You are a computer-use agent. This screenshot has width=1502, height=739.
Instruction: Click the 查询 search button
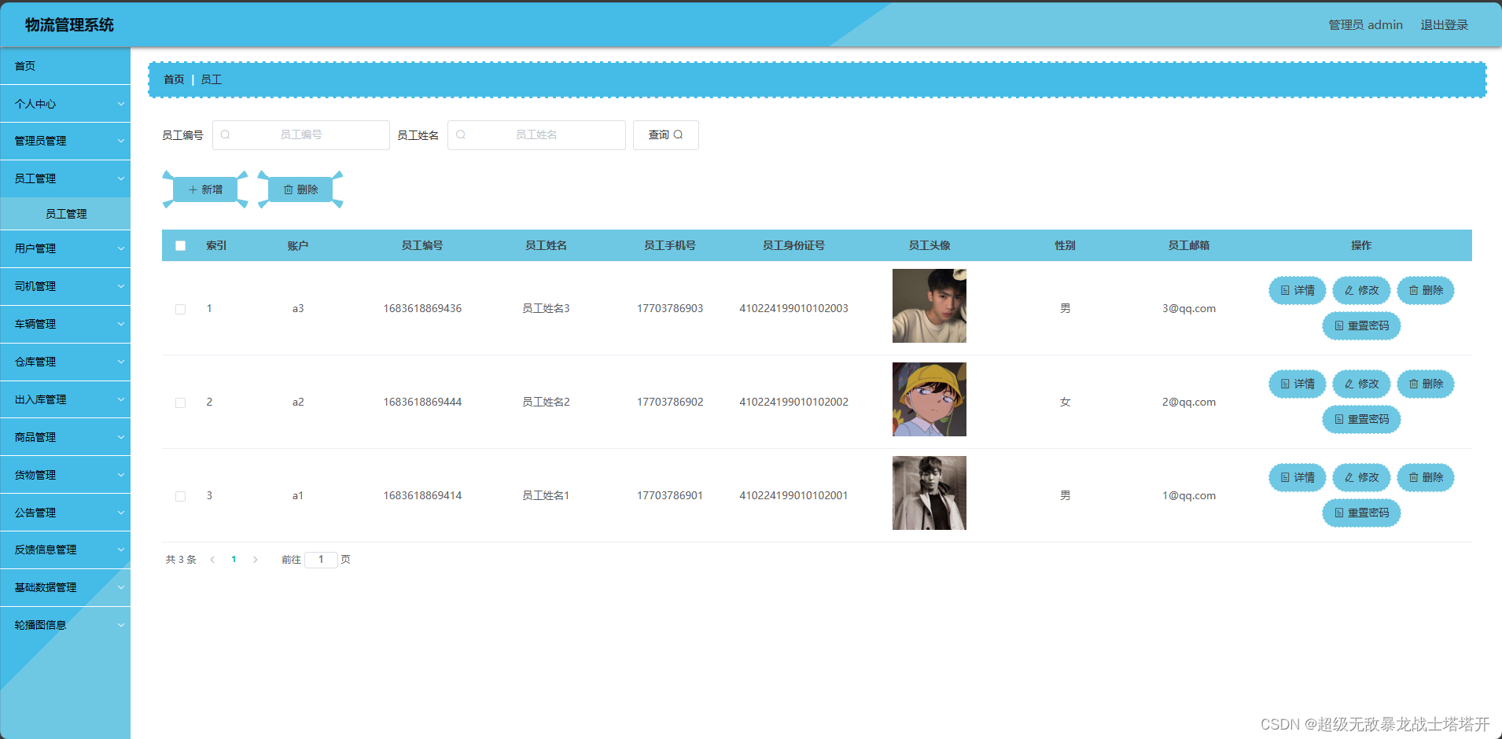pyautogui.click(x=665, y=135)
